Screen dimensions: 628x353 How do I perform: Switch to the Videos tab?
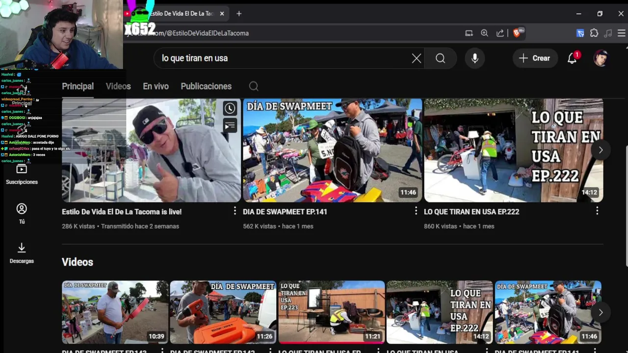pyautogui.click(x=118, y=86)
